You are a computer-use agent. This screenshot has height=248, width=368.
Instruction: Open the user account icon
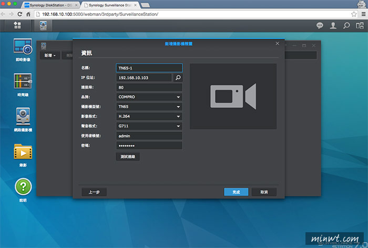[333, 25]
